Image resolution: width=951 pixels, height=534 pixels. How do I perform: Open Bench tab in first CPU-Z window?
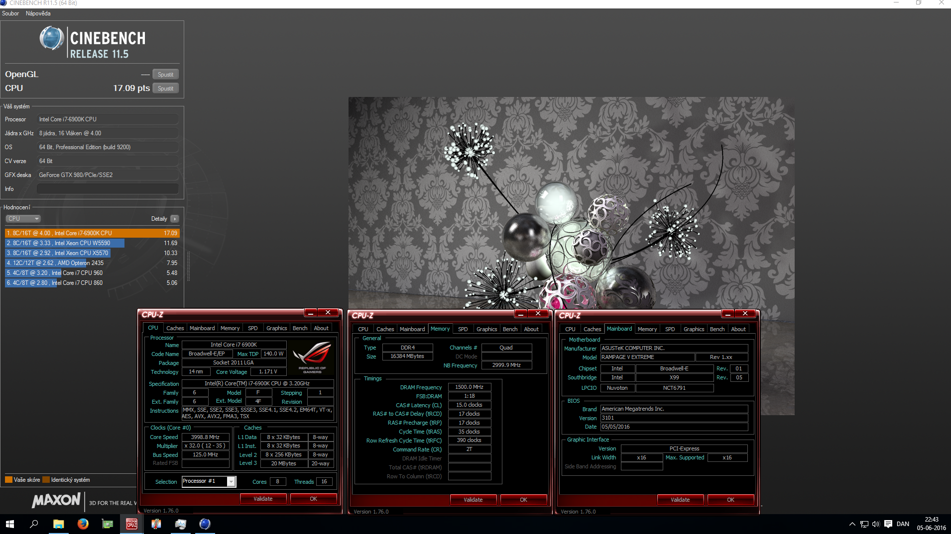[300, 328]
